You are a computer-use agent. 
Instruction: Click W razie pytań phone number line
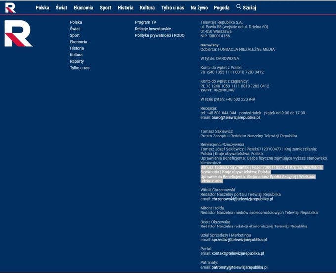point(228,99)
